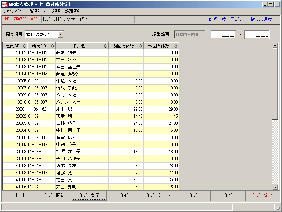Screen dimensions: 282x212
Task: Click the vertical scrollbar thumb
Action: 275,84
